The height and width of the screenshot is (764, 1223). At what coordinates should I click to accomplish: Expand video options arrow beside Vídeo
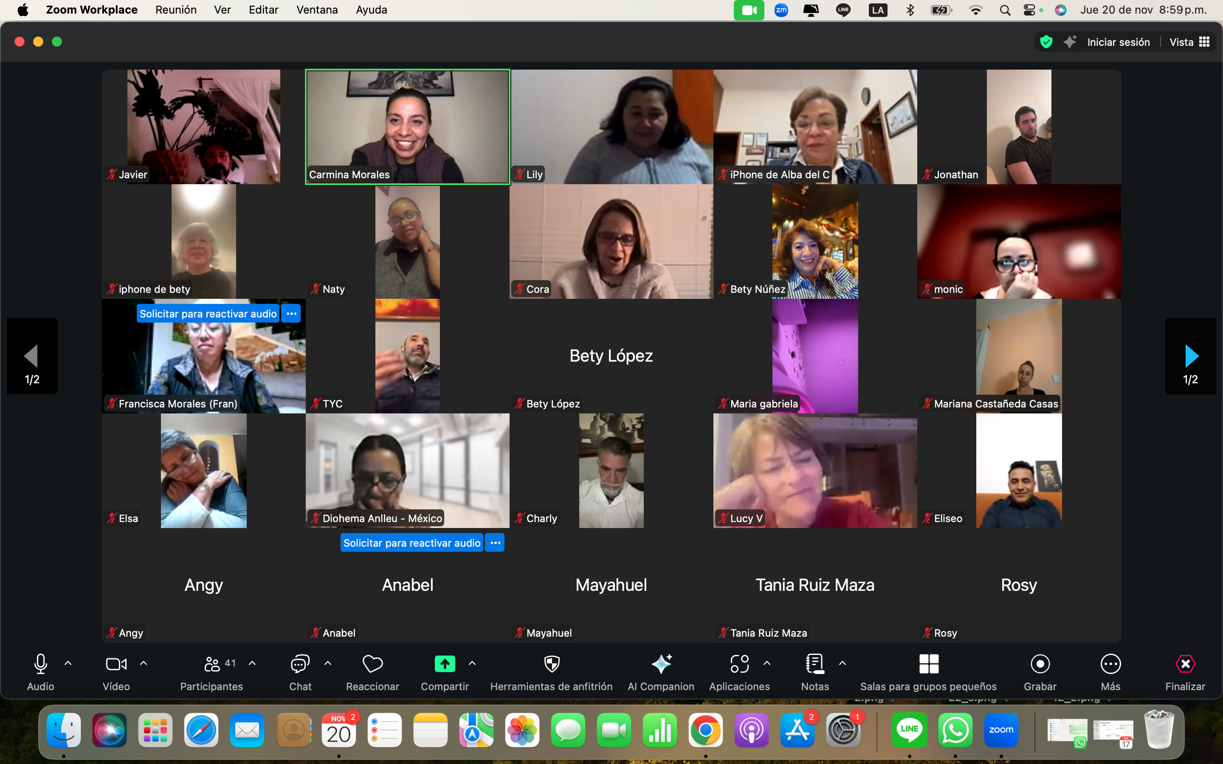click(x=144, y=663)
